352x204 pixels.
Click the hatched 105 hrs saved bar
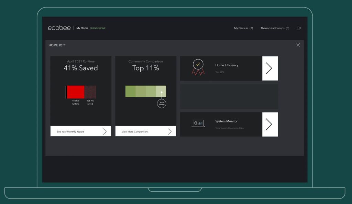pos(90,92)
